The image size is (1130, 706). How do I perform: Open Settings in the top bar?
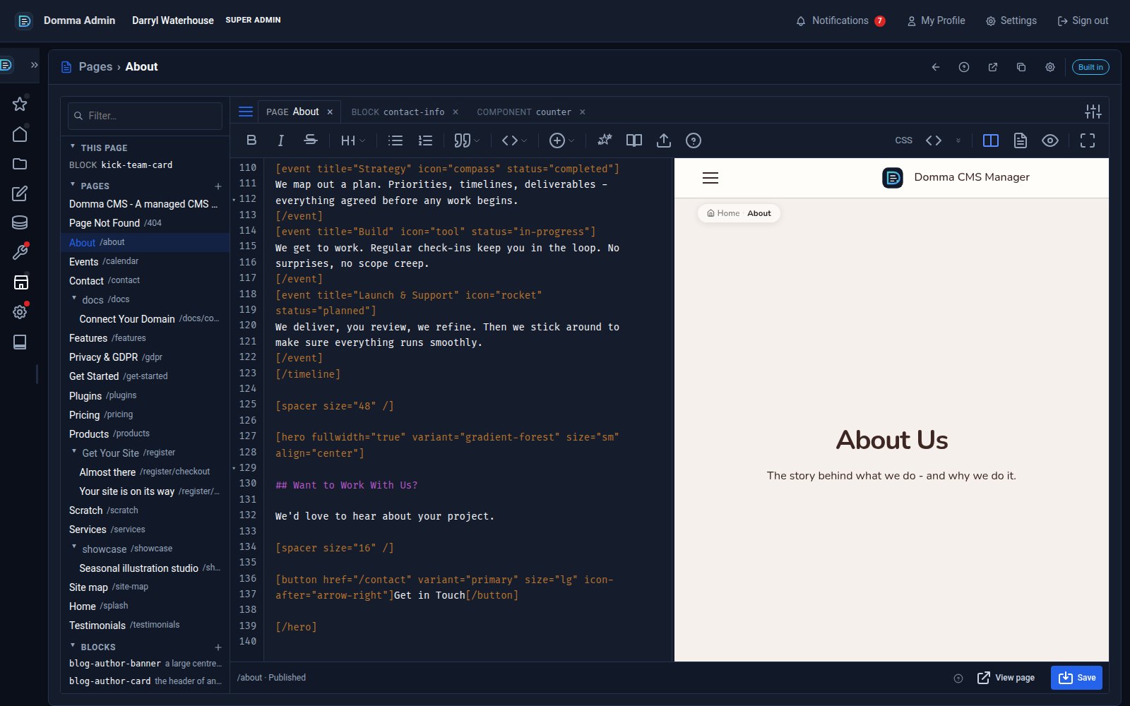(1011, 20)
